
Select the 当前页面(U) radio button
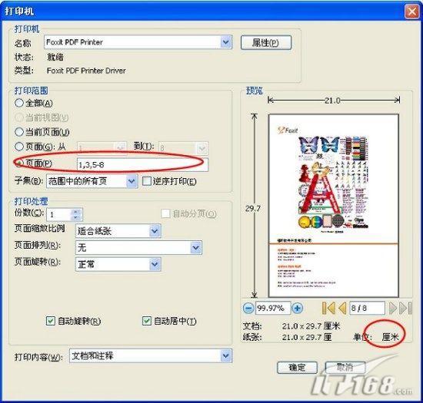pos(19,132)
